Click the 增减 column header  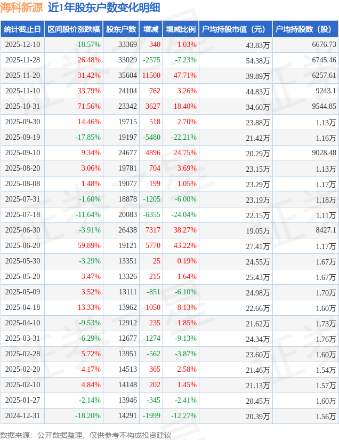tap(151, 29)
